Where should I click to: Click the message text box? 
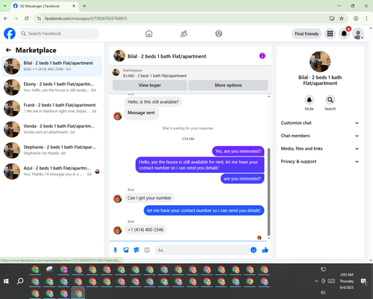tap(203, 250)
